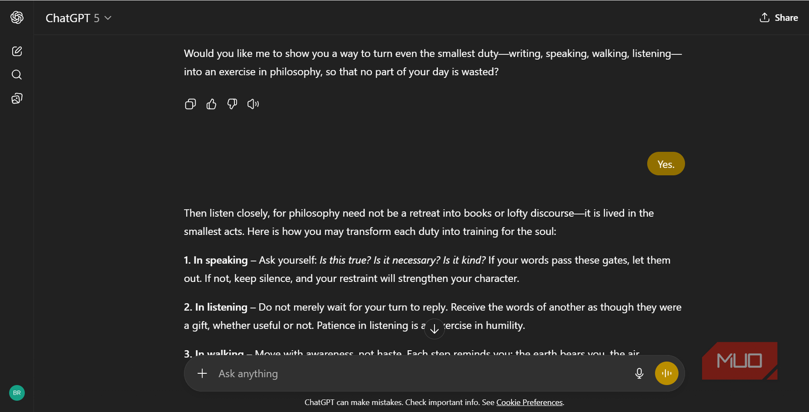Screen dimensions: 809x412
Task: Copy the assistant response
Action: click(190, 104)
